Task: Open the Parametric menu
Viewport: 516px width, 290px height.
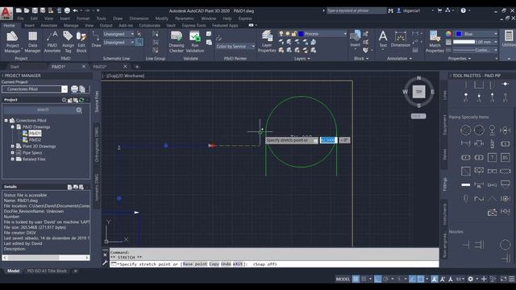Action: click(185, 19)
